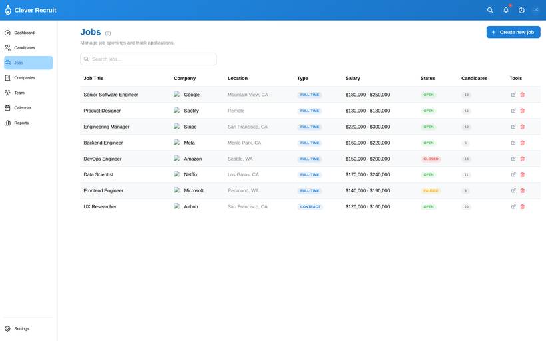Sort by Type column header
The width and height of the screenshot is (546, 341).
tap(302, 78)
